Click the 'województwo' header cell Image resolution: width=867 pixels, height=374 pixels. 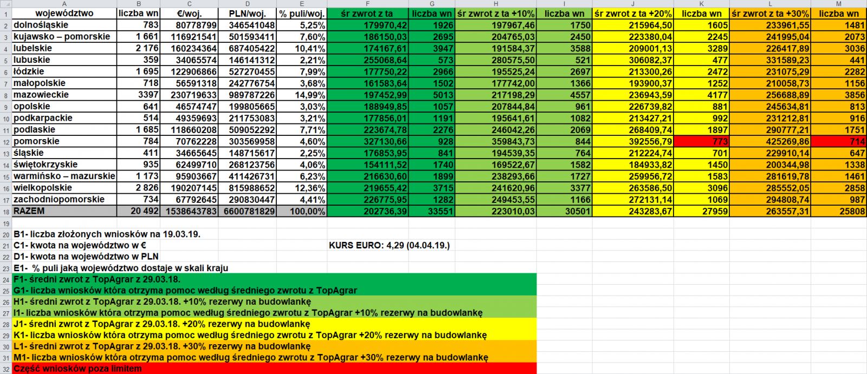[x=64, y=14]
